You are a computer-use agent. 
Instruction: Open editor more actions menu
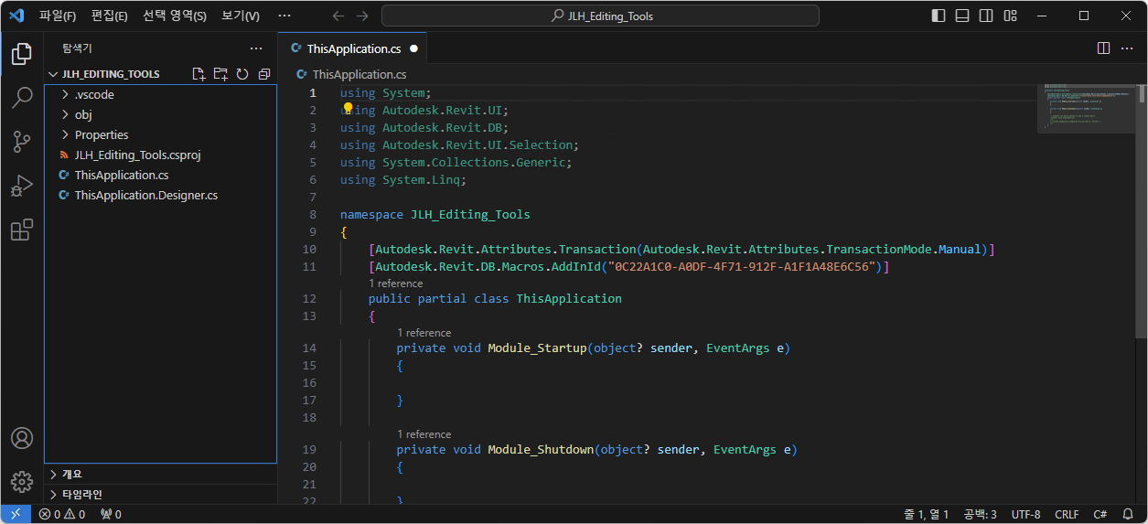[1127, 48]
